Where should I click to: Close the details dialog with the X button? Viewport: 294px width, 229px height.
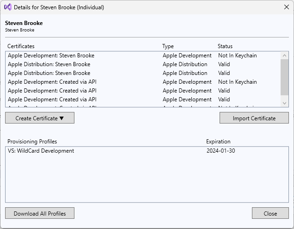pos(286,7)
